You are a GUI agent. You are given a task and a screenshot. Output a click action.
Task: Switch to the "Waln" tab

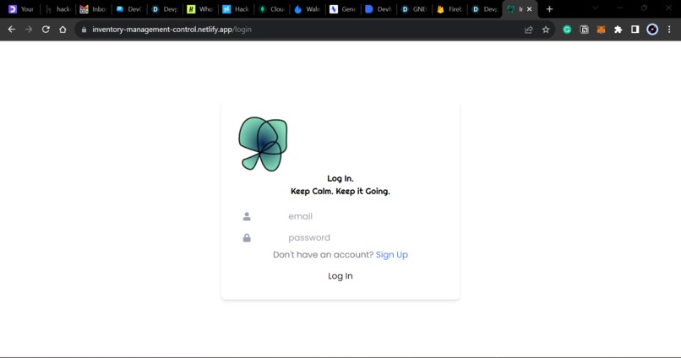coord(307,9)
